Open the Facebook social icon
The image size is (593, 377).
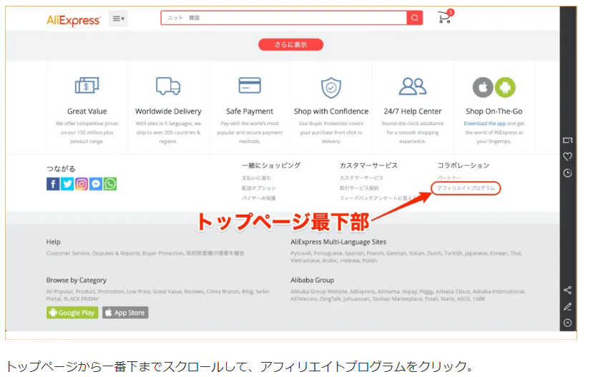coord(53,184)
